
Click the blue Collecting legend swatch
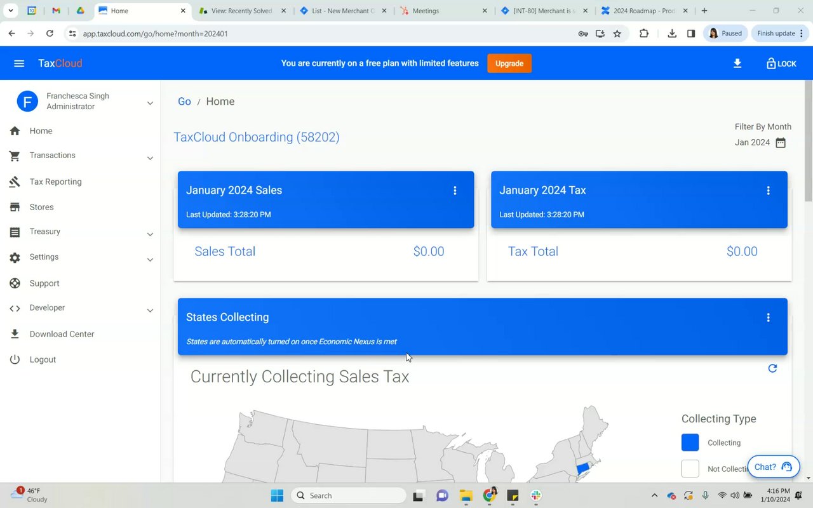pos(690,443)
